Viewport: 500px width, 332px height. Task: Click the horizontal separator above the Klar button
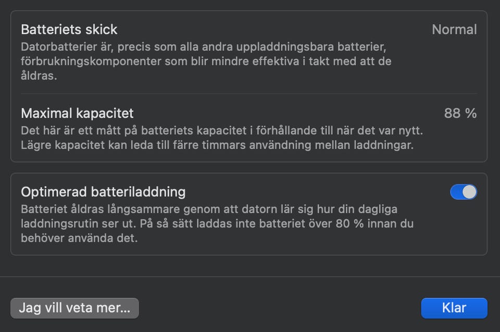(250, 276)
